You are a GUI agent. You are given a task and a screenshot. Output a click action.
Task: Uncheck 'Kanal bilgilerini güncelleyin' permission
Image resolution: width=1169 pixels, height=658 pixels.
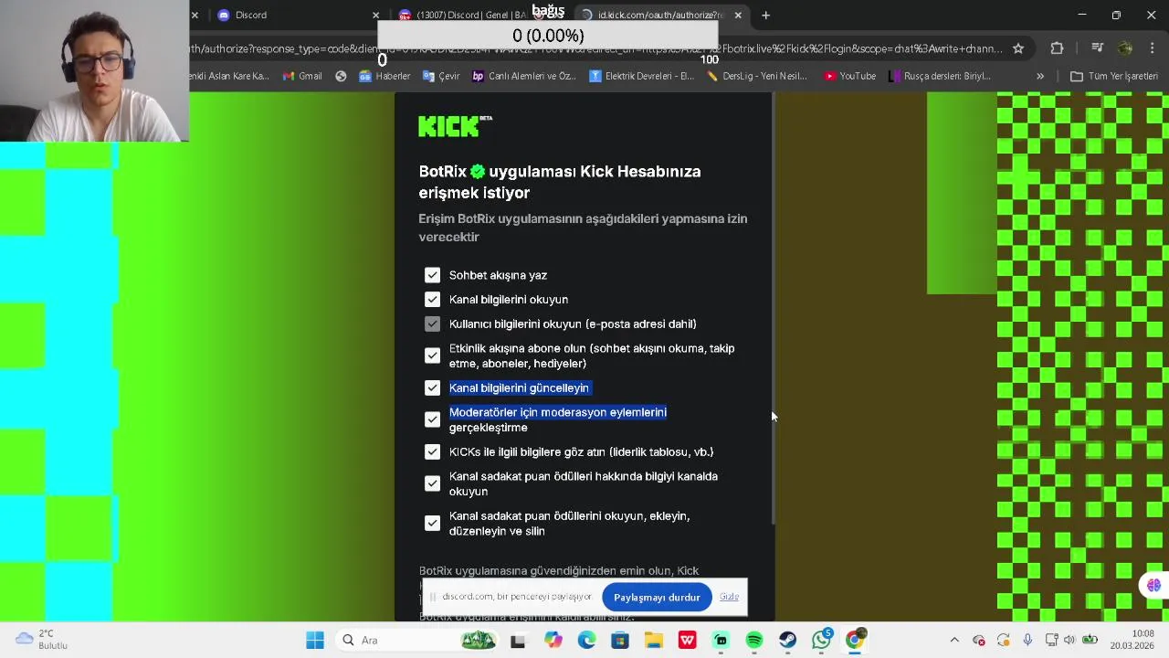coord(432,387)
